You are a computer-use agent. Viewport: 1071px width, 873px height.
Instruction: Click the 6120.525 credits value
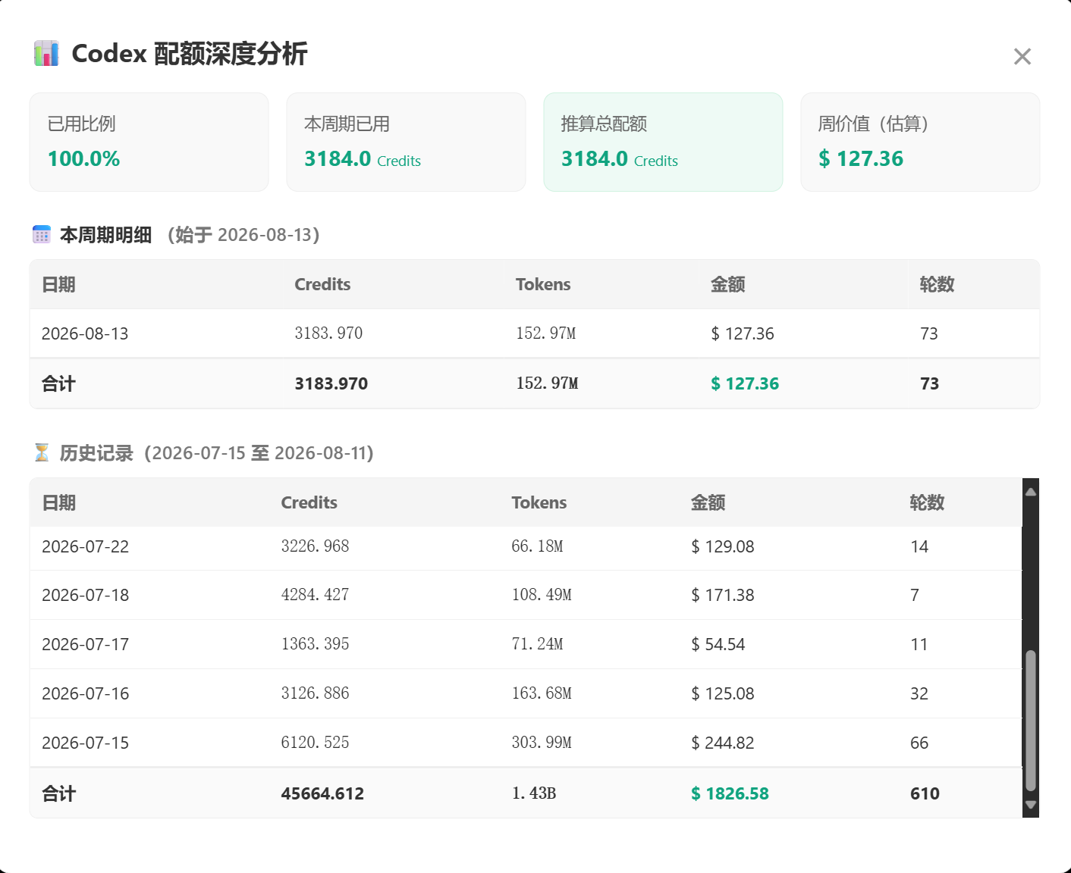[315, 743]
